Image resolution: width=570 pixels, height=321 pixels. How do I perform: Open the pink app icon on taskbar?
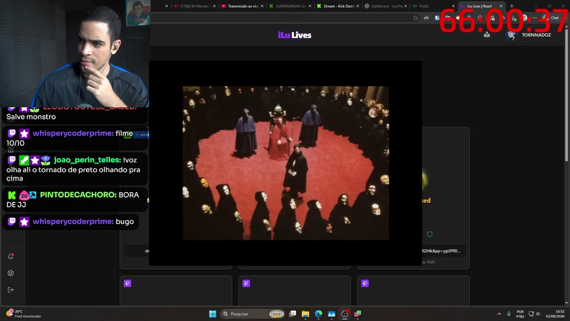click(x=357, y=314)
